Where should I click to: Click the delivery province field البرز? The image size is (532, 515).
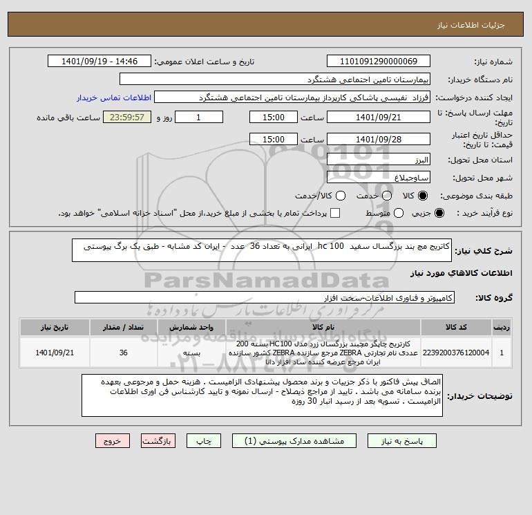[379, 159]
